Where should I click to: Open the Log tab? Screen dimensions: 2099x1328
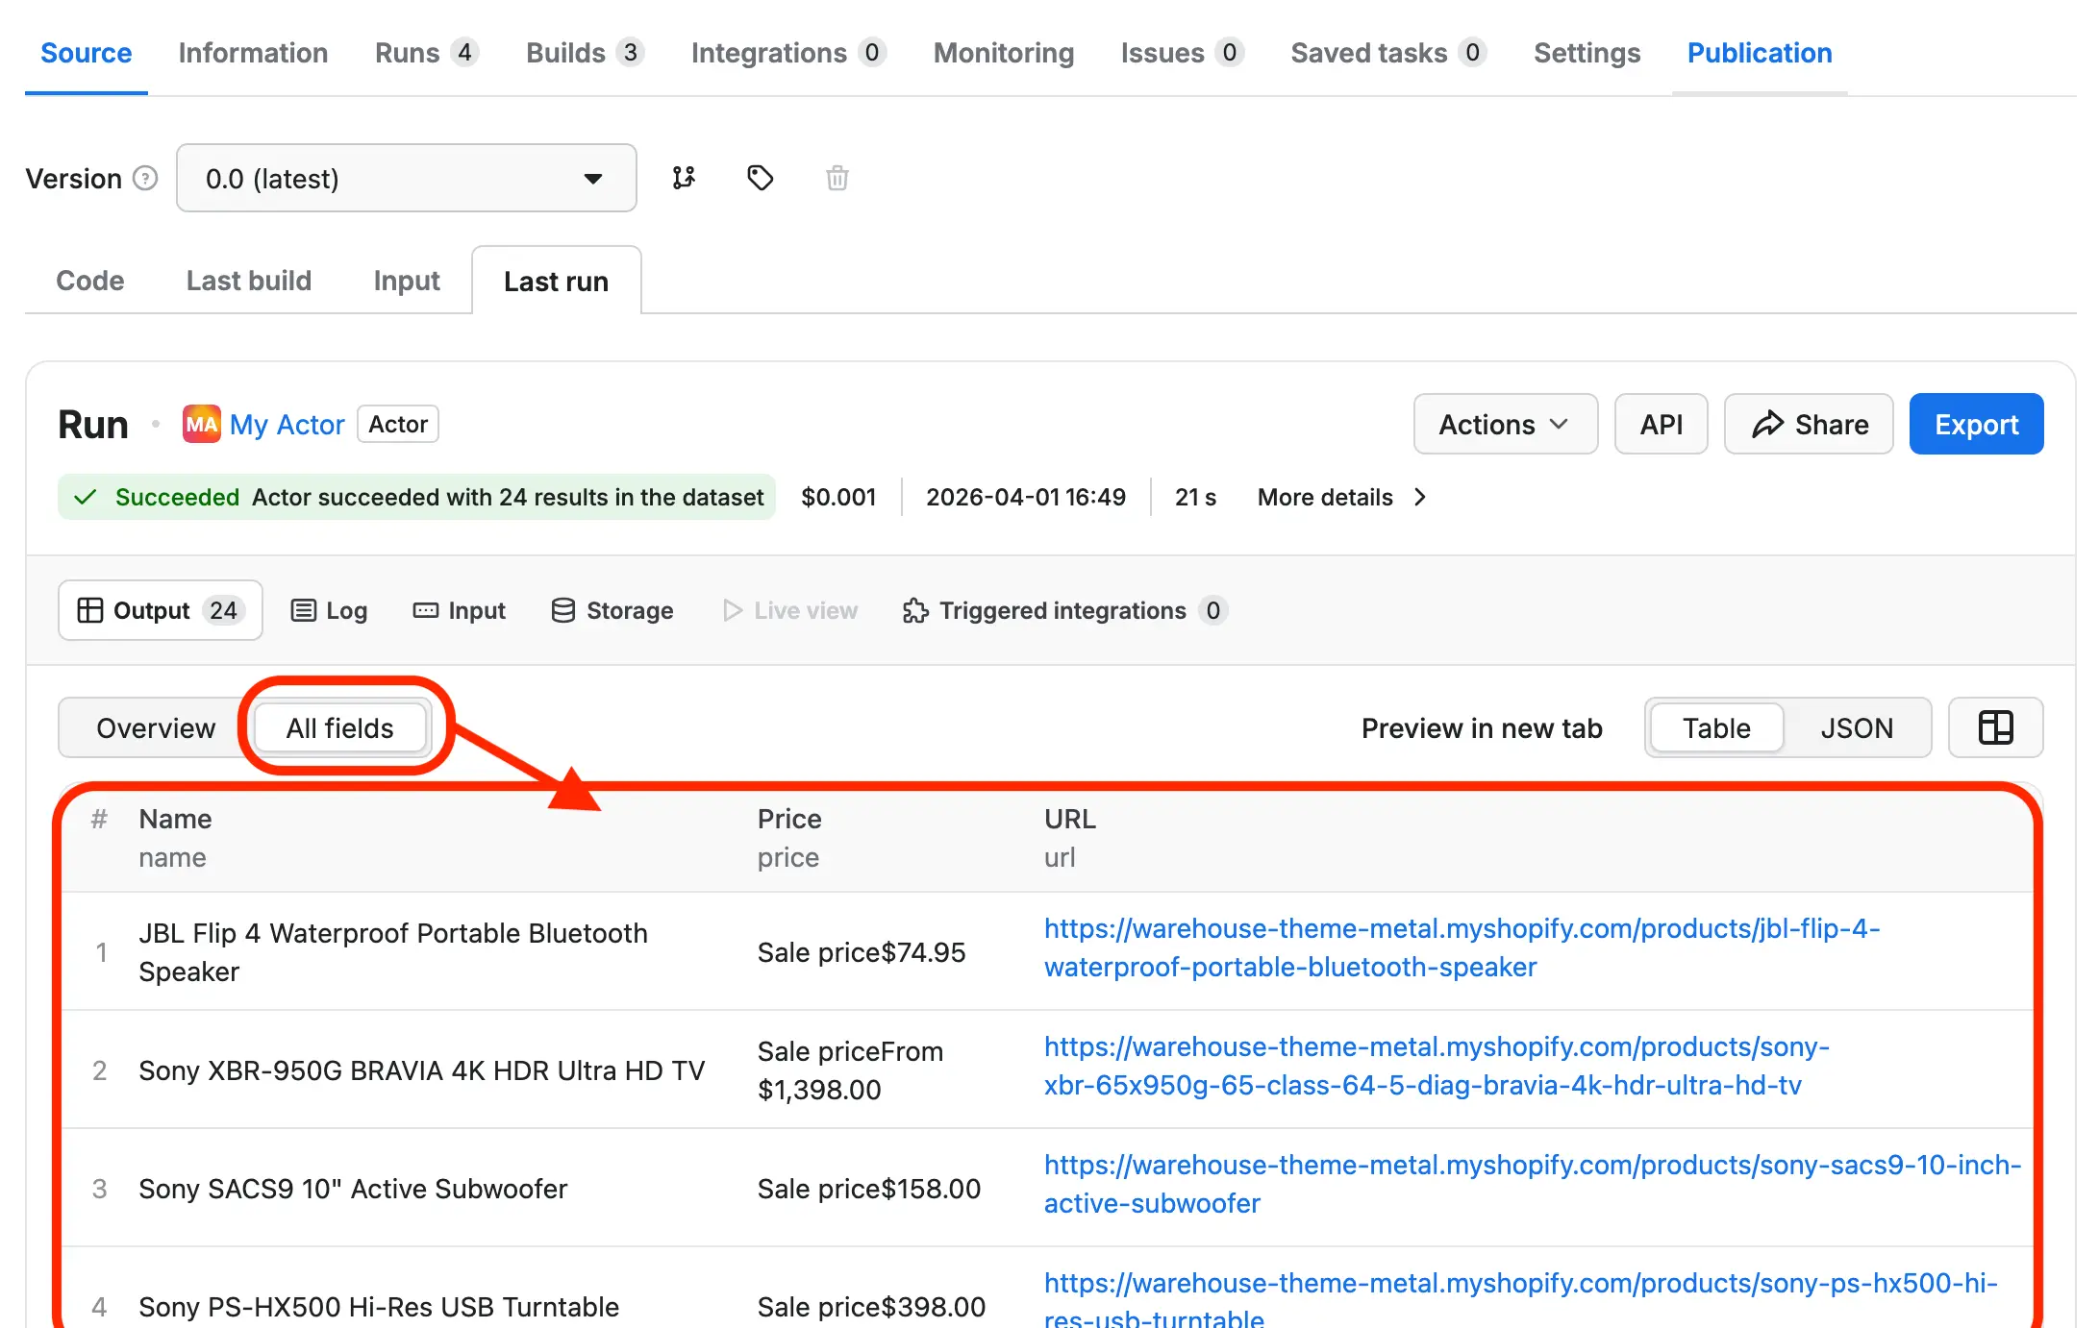329,610
